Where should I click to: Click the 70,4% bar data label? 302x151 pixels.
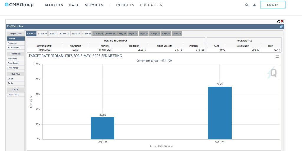(x=219, y=84)
